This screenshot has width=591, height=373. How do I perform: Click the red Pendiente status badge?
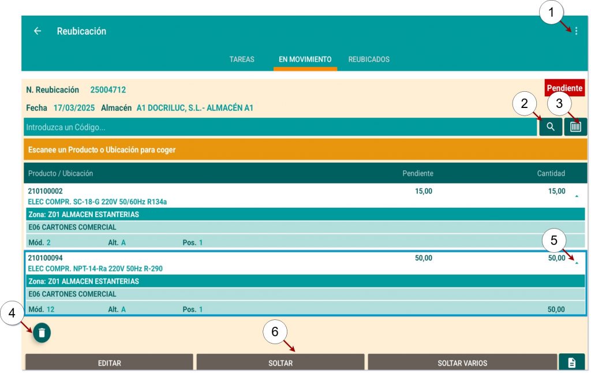click(564, 88)
